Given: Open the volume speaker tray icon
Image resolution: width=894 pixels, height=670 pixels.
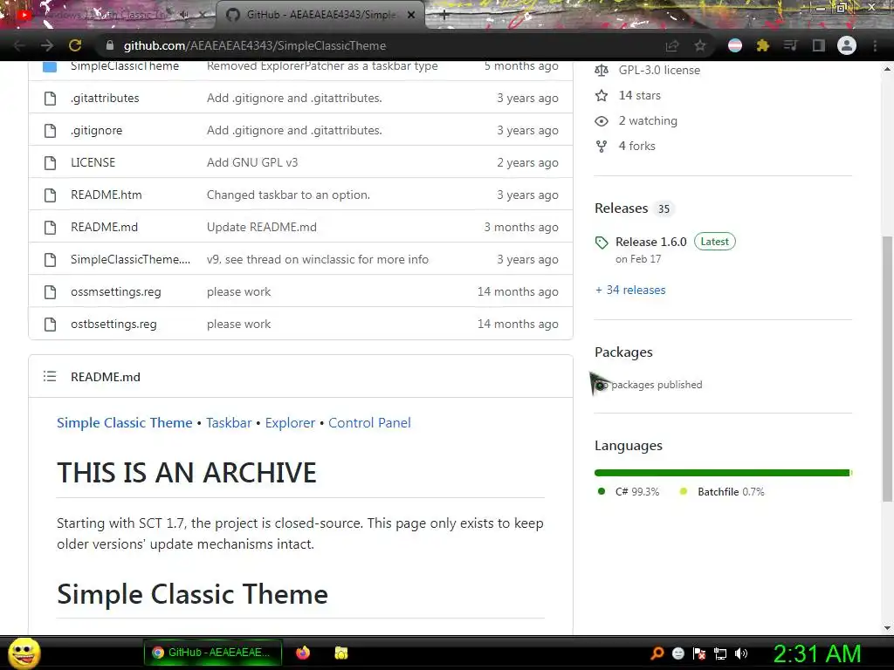Looking at the screenshot, I should tap(740, 653).
